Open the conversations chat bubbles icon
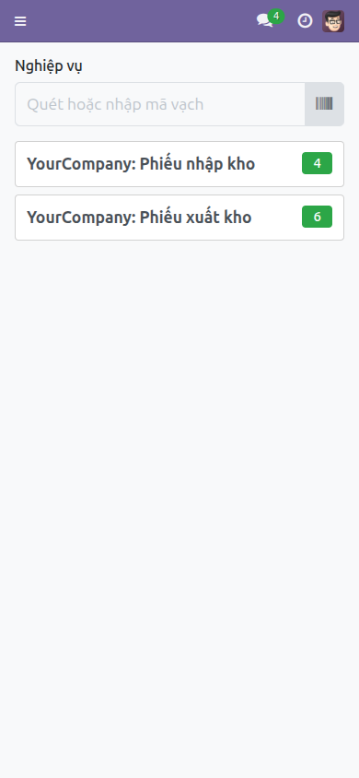359x778 pixels. coord(264,21)
